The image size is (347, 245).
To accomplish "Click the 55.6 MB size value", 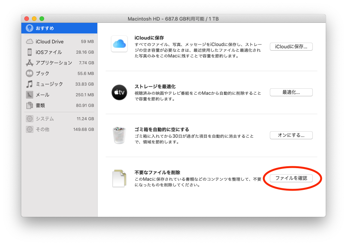I will 86,73.
